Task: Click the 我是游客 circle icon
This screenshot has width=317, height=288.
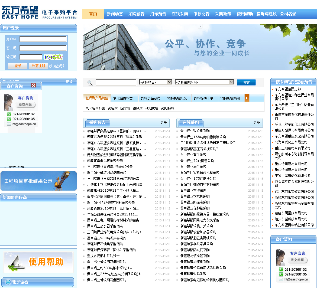Action: point(8,282)
